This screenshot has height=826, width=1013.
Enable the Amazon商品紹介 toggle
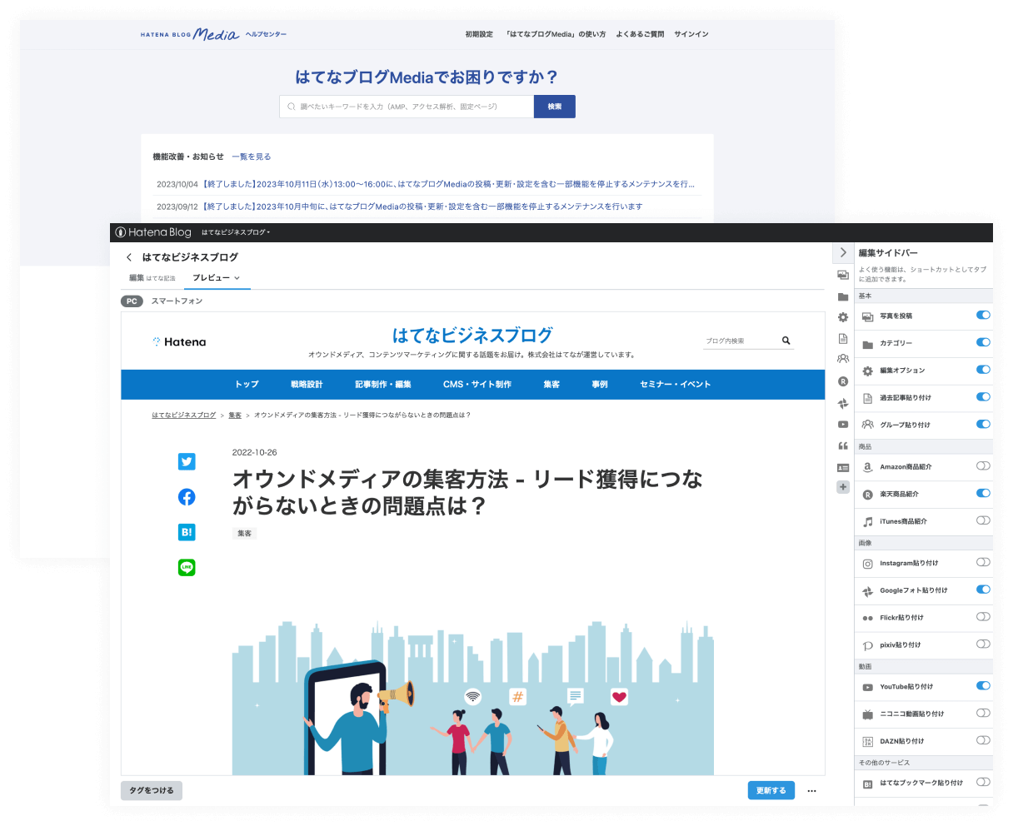pos(983,466)
